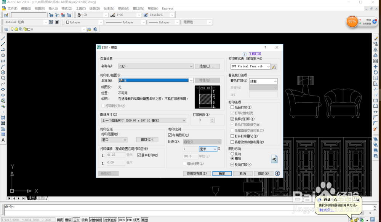The height and width of the screenshot is (222, 381).
Task: Toggle the 布满图纸 checkbox
Action: pyautogui.click(x=170, y=135)
